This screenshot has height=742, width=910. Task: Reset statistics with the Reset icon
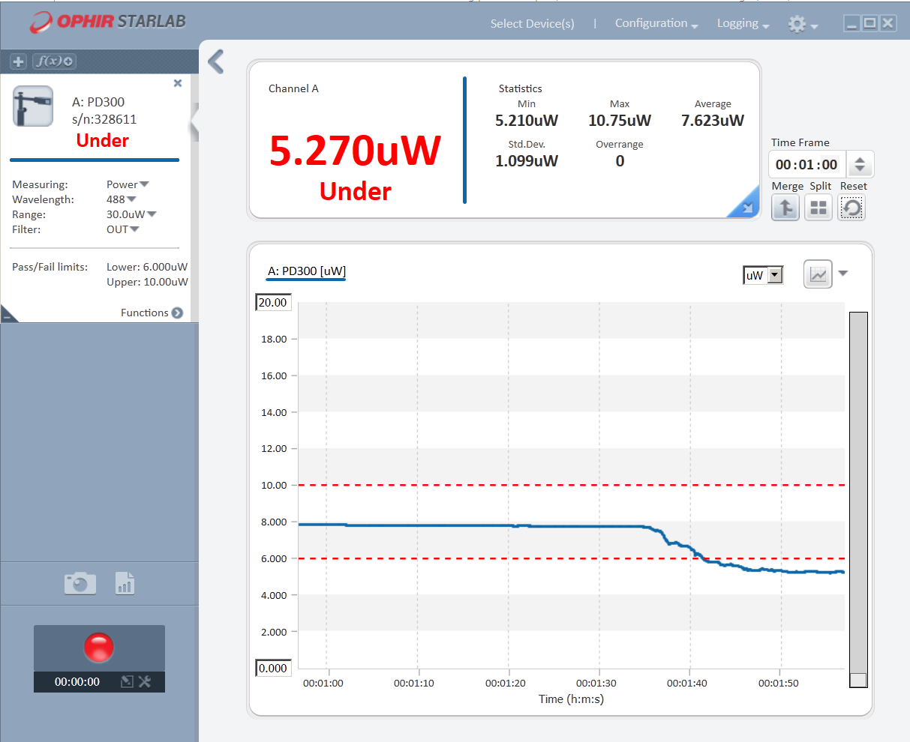tap(851, 208)
